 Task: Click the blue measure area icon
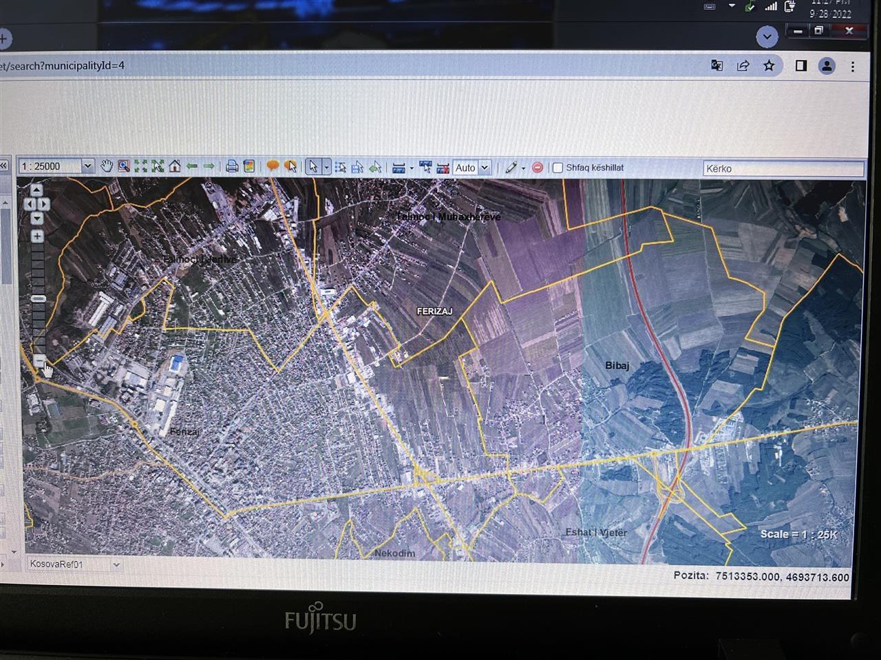pyautogui.click(x=425, y=168)
